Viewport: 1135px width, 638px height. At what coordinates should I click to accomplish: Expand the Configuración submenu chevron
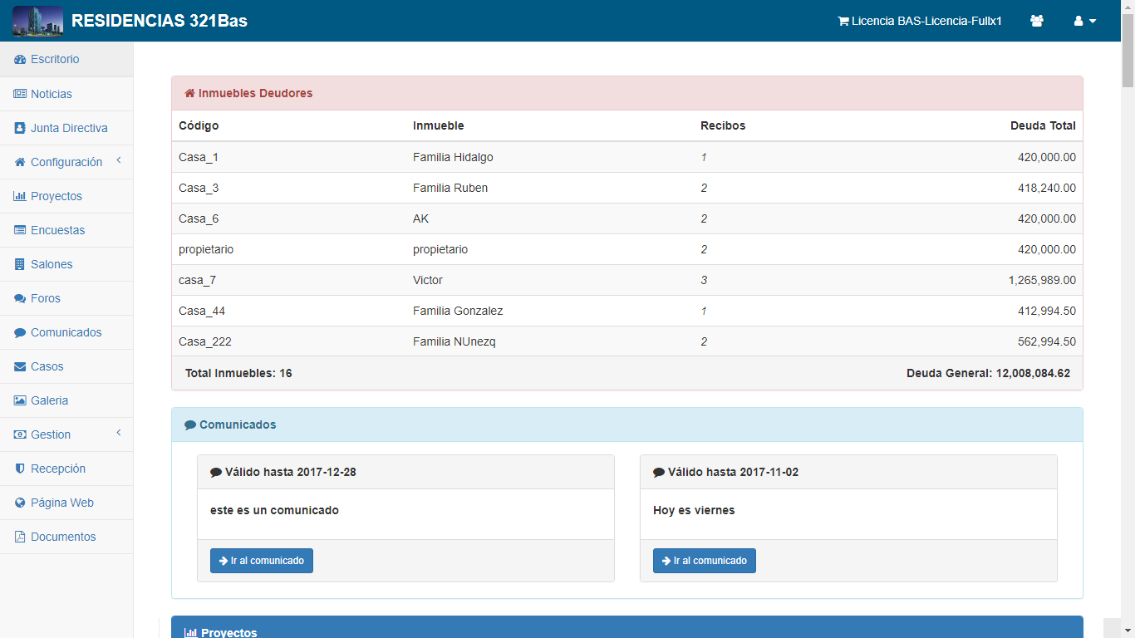tap(119, 160)
